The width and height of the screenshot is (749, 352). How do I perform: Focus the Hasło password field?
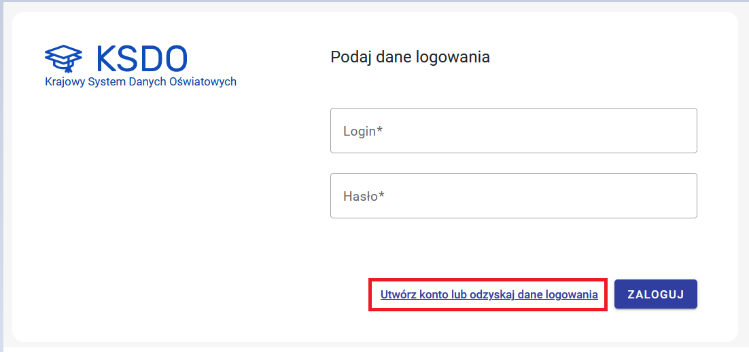tap(513, 196)
